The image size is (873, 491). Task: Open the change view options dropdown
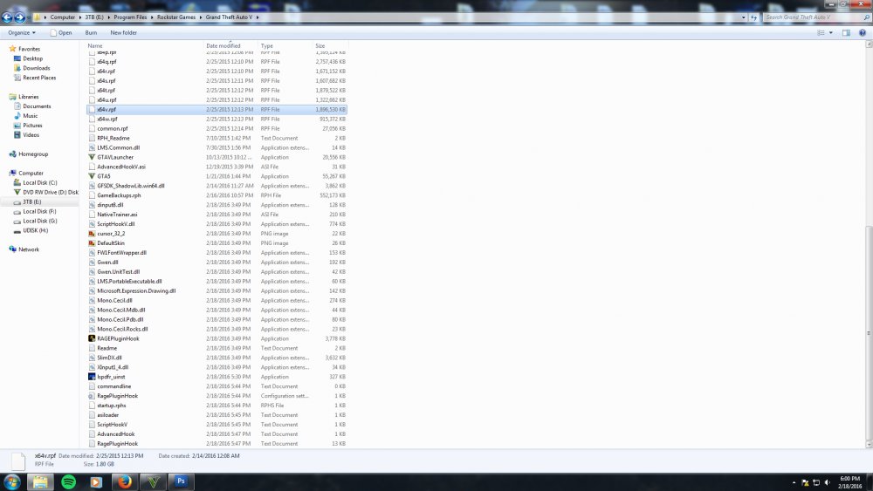831,33
